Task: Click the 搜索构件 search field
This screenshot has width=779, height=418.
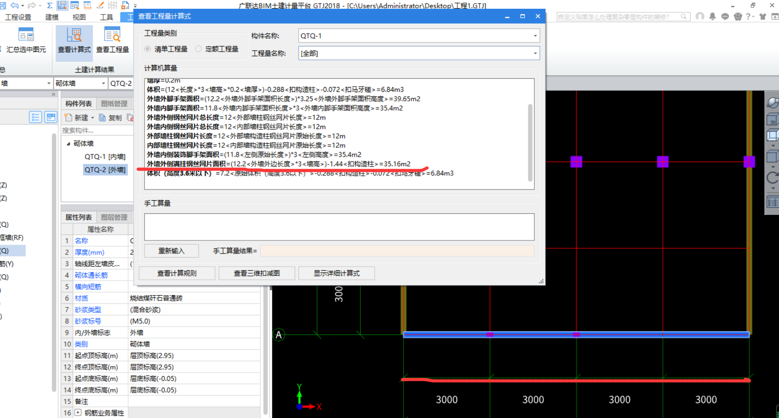Action: pos(97,130)
